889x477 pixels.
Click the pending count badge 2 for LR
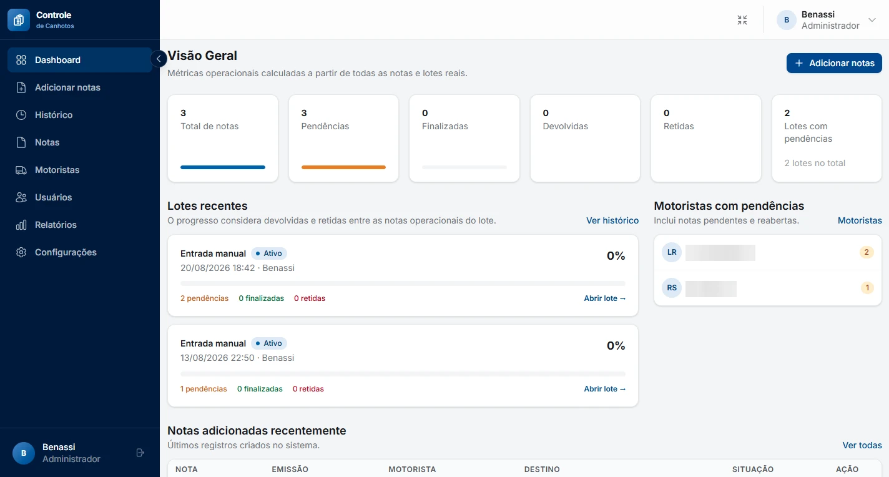(x=867, y=252)
